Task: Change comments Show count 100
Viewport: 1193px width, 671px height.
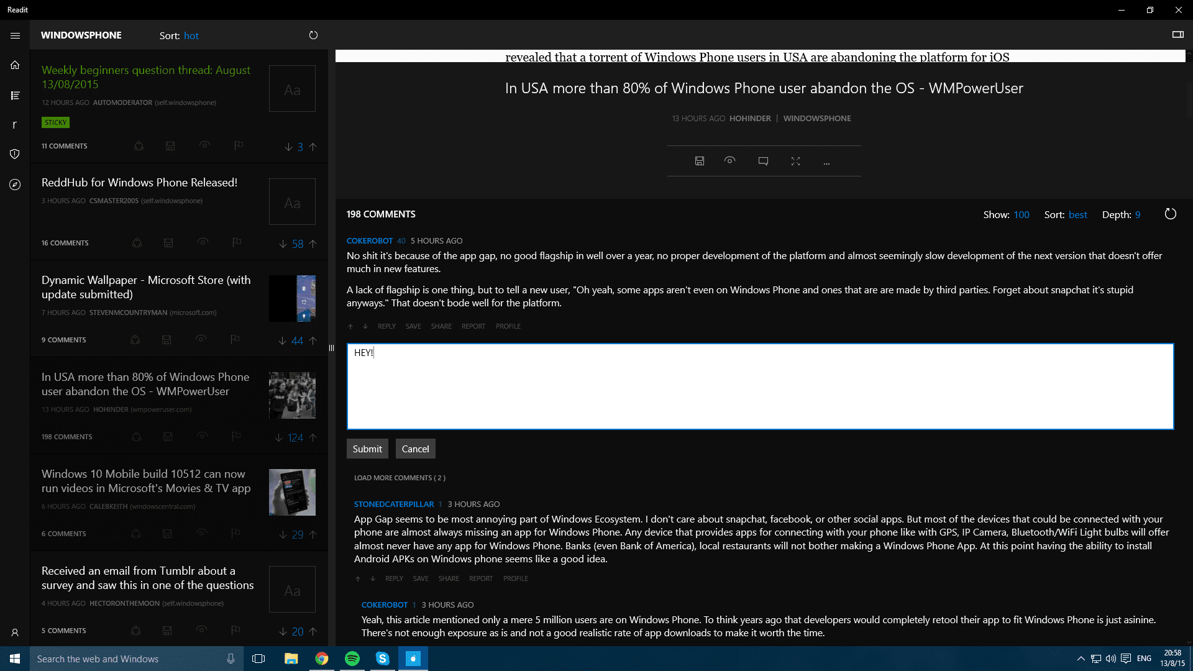Action: [x=1022, y=214]
